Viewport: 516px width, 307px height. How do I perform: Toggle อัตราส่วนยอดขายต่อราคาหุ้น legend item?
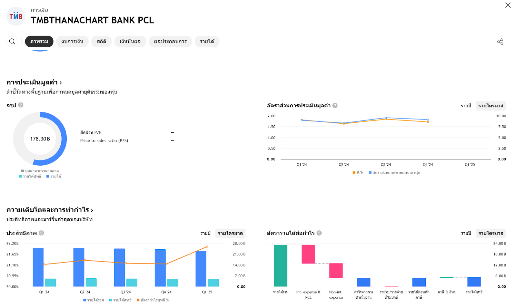pos(394,173)
